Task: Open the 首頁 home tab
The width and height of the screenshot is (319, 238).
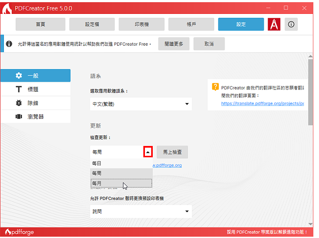Action: tap(40, 24)
